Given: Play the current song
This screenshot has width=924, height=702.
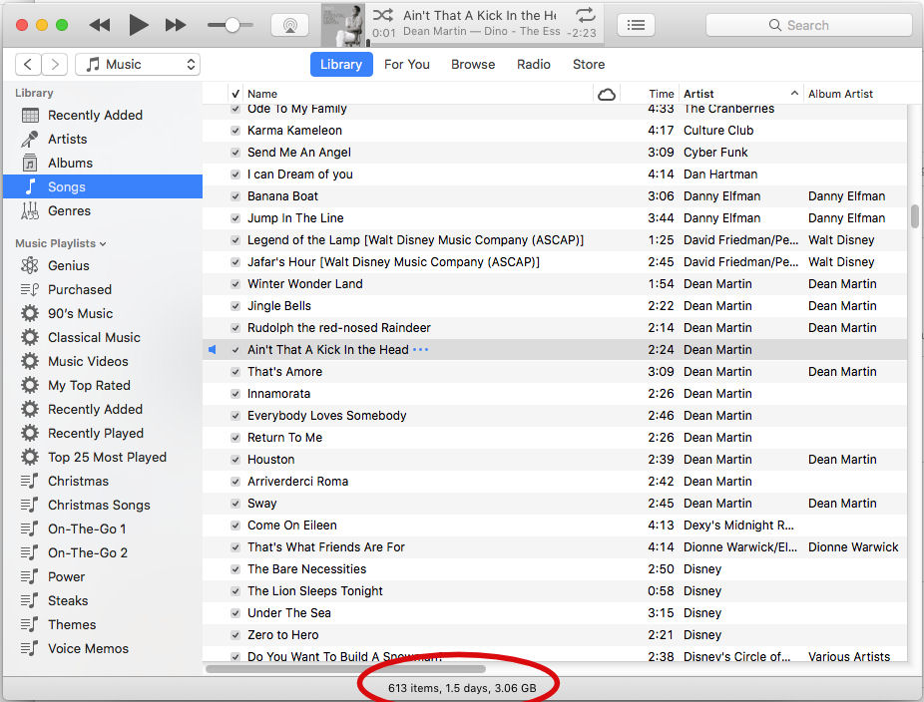Looking at the screenshot, I should 139,25.
